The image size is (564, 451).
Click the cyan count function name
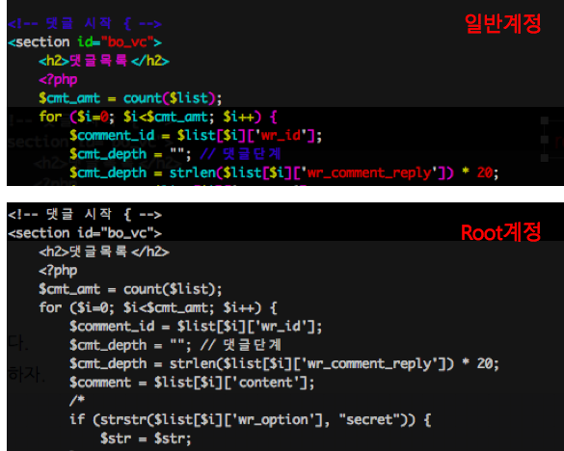coord(143,98)
